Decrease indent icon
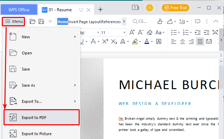Image resolution: width=224 pixels, height=139 pixels. tap(198, 33)
